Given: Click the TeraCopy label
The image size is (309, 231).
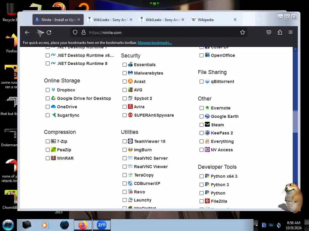Looking at the screenshot, I should [144, 175].
